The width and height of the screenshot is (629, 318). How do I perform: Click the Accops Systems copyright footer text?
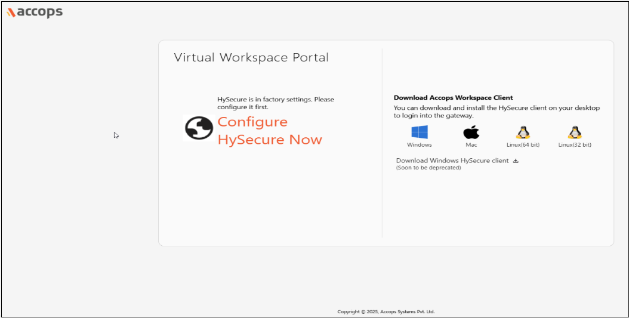(x=386, y=311)
